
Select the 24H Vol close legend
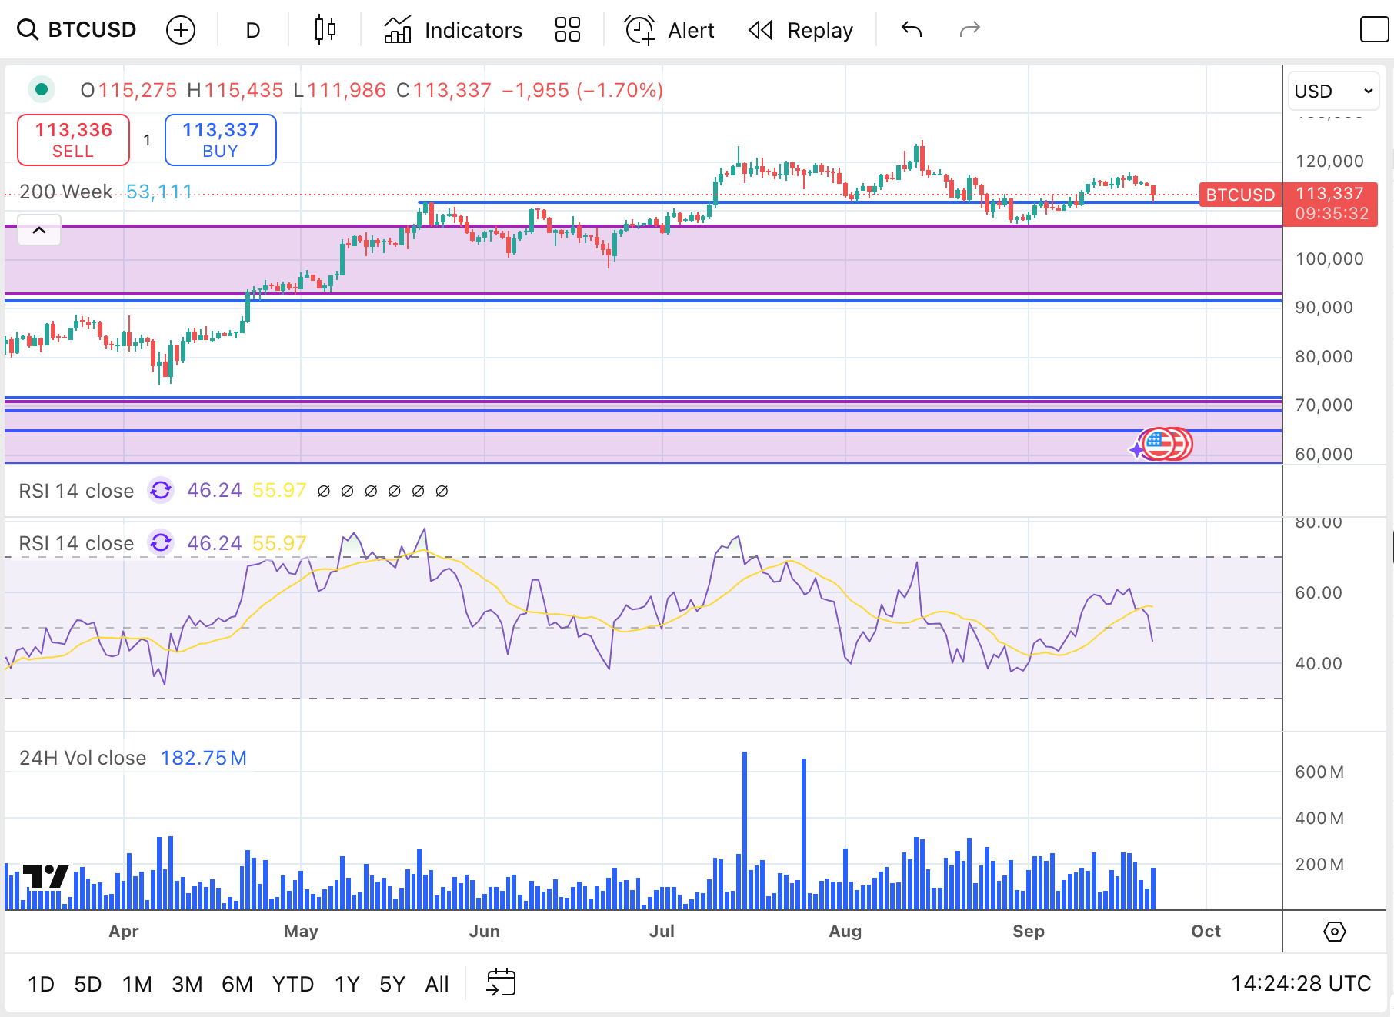click(82, 758)
